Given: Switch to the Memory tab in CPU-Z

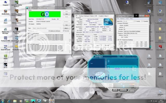Looking at the screenshot, I should (x=92, y=16).
